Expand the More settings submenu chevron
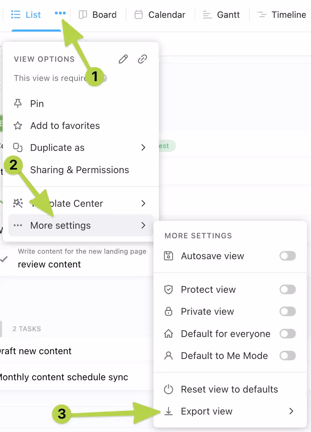The height and width of the screenshot is (432, 311). click(x=143, y=225)
